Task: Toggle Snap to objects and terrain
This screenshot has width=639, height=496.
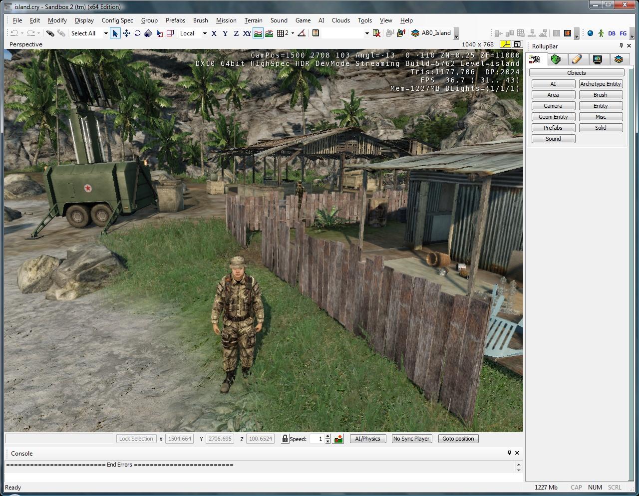Action: point(269,33)
